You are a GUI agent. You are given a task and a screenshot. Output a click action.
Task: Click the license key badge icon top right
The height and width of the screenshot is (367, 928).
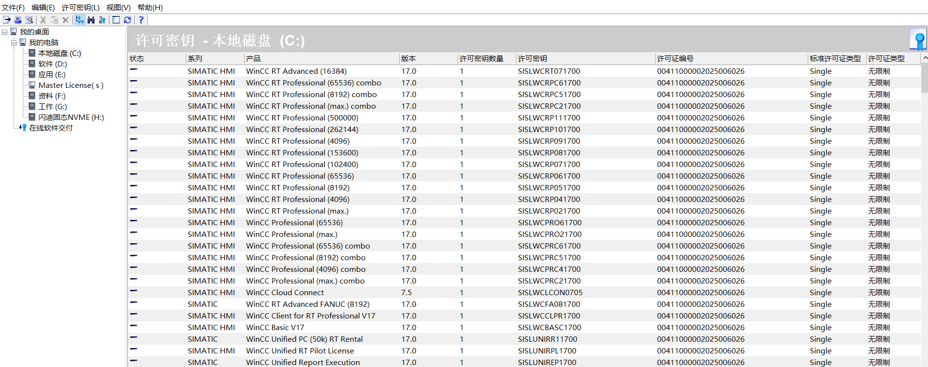coord(918,40)
